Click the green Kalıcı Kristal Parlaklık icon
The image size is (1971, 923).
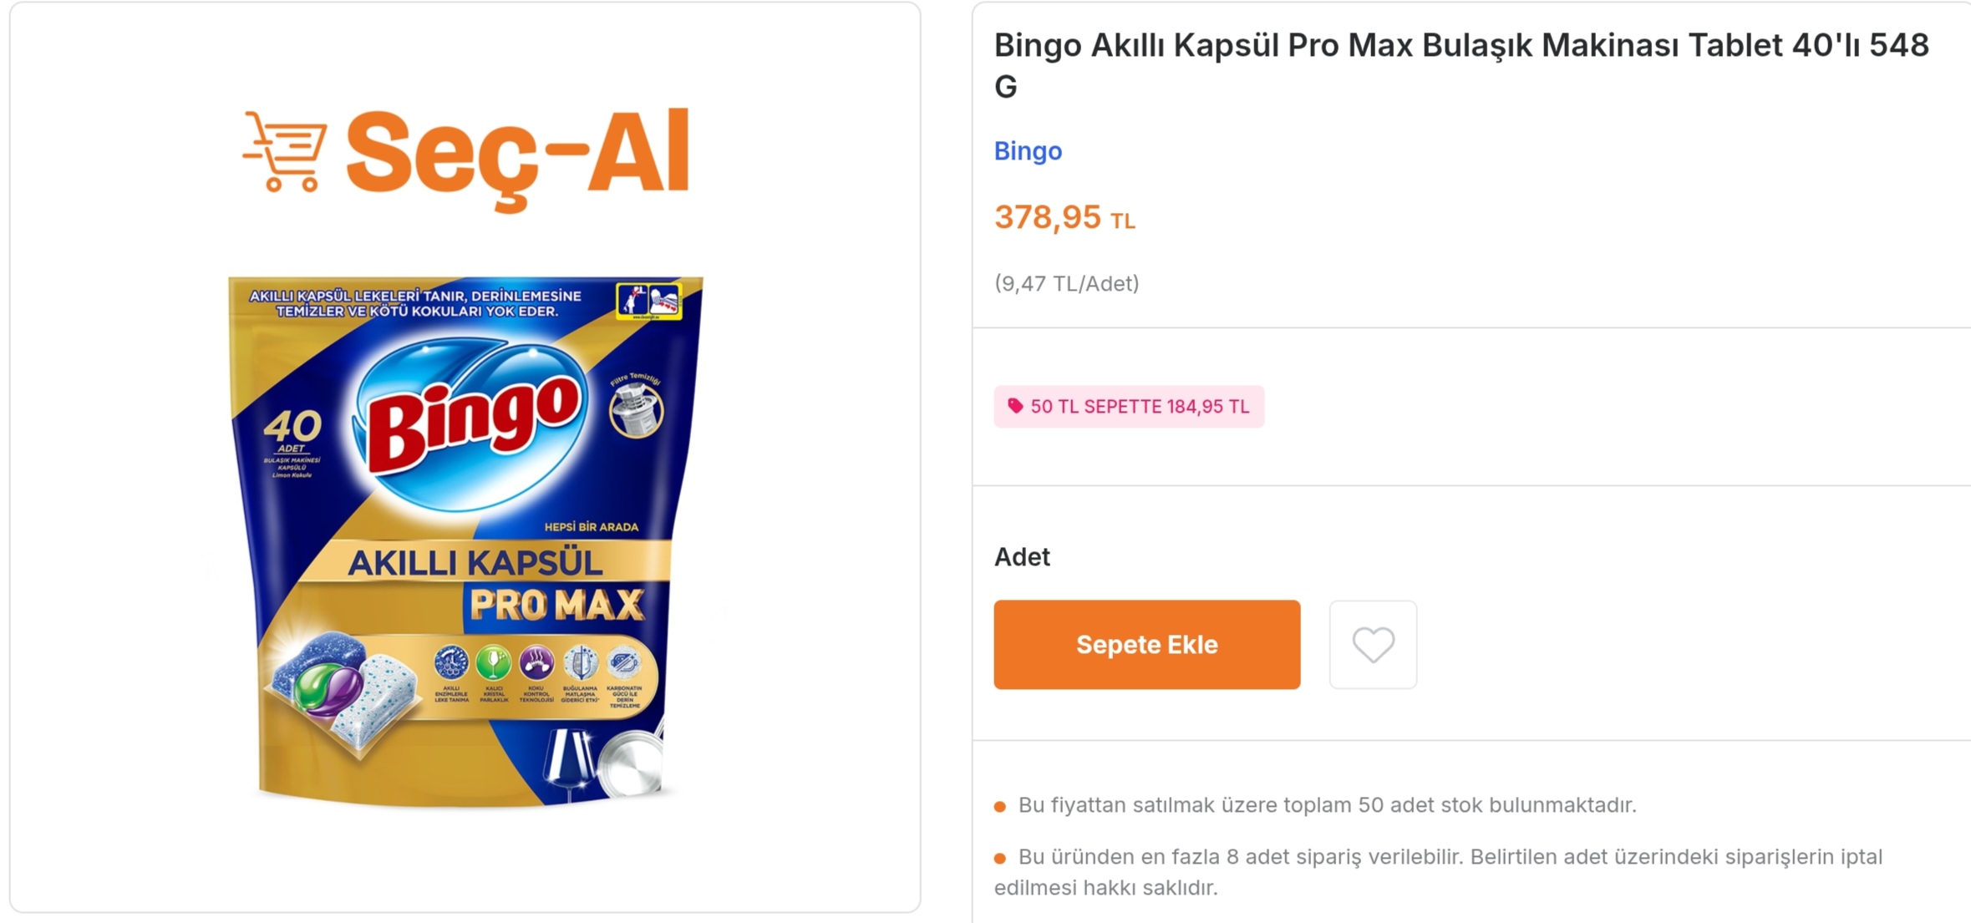click(493, 664)
